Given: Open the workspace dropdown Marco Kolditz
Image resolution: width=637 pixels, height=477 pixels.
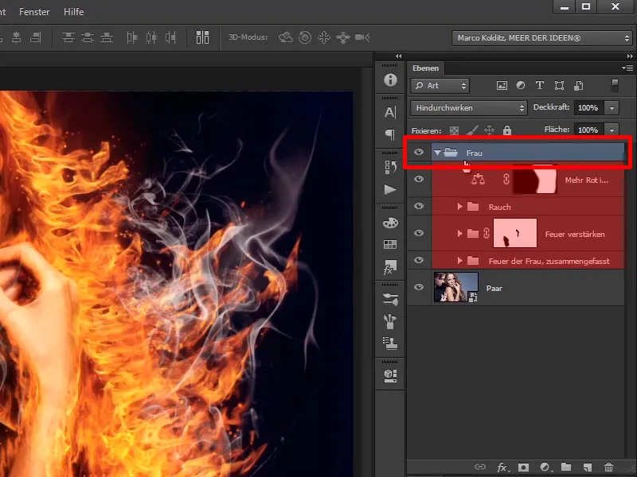Looking at the screenshot, I should pos(541,37).
